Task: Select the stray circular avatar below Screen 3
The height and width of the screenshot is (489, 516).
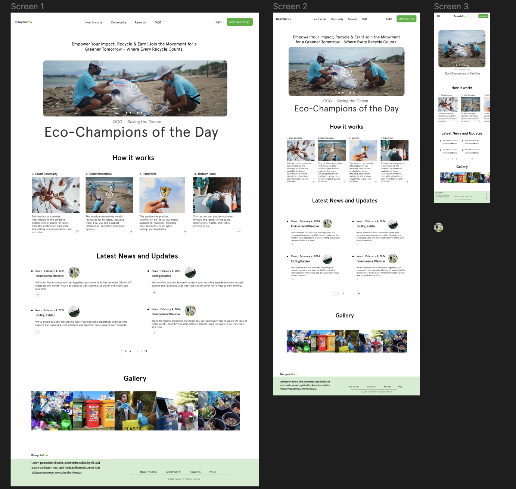Action: (439, 227)
